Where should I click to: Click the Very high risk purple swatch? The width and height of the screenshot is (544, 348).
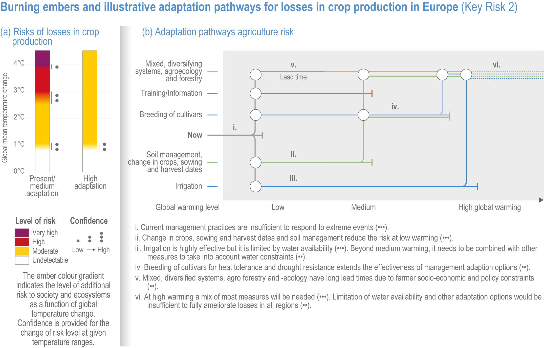pyautogui.click(x=22, y=233)
